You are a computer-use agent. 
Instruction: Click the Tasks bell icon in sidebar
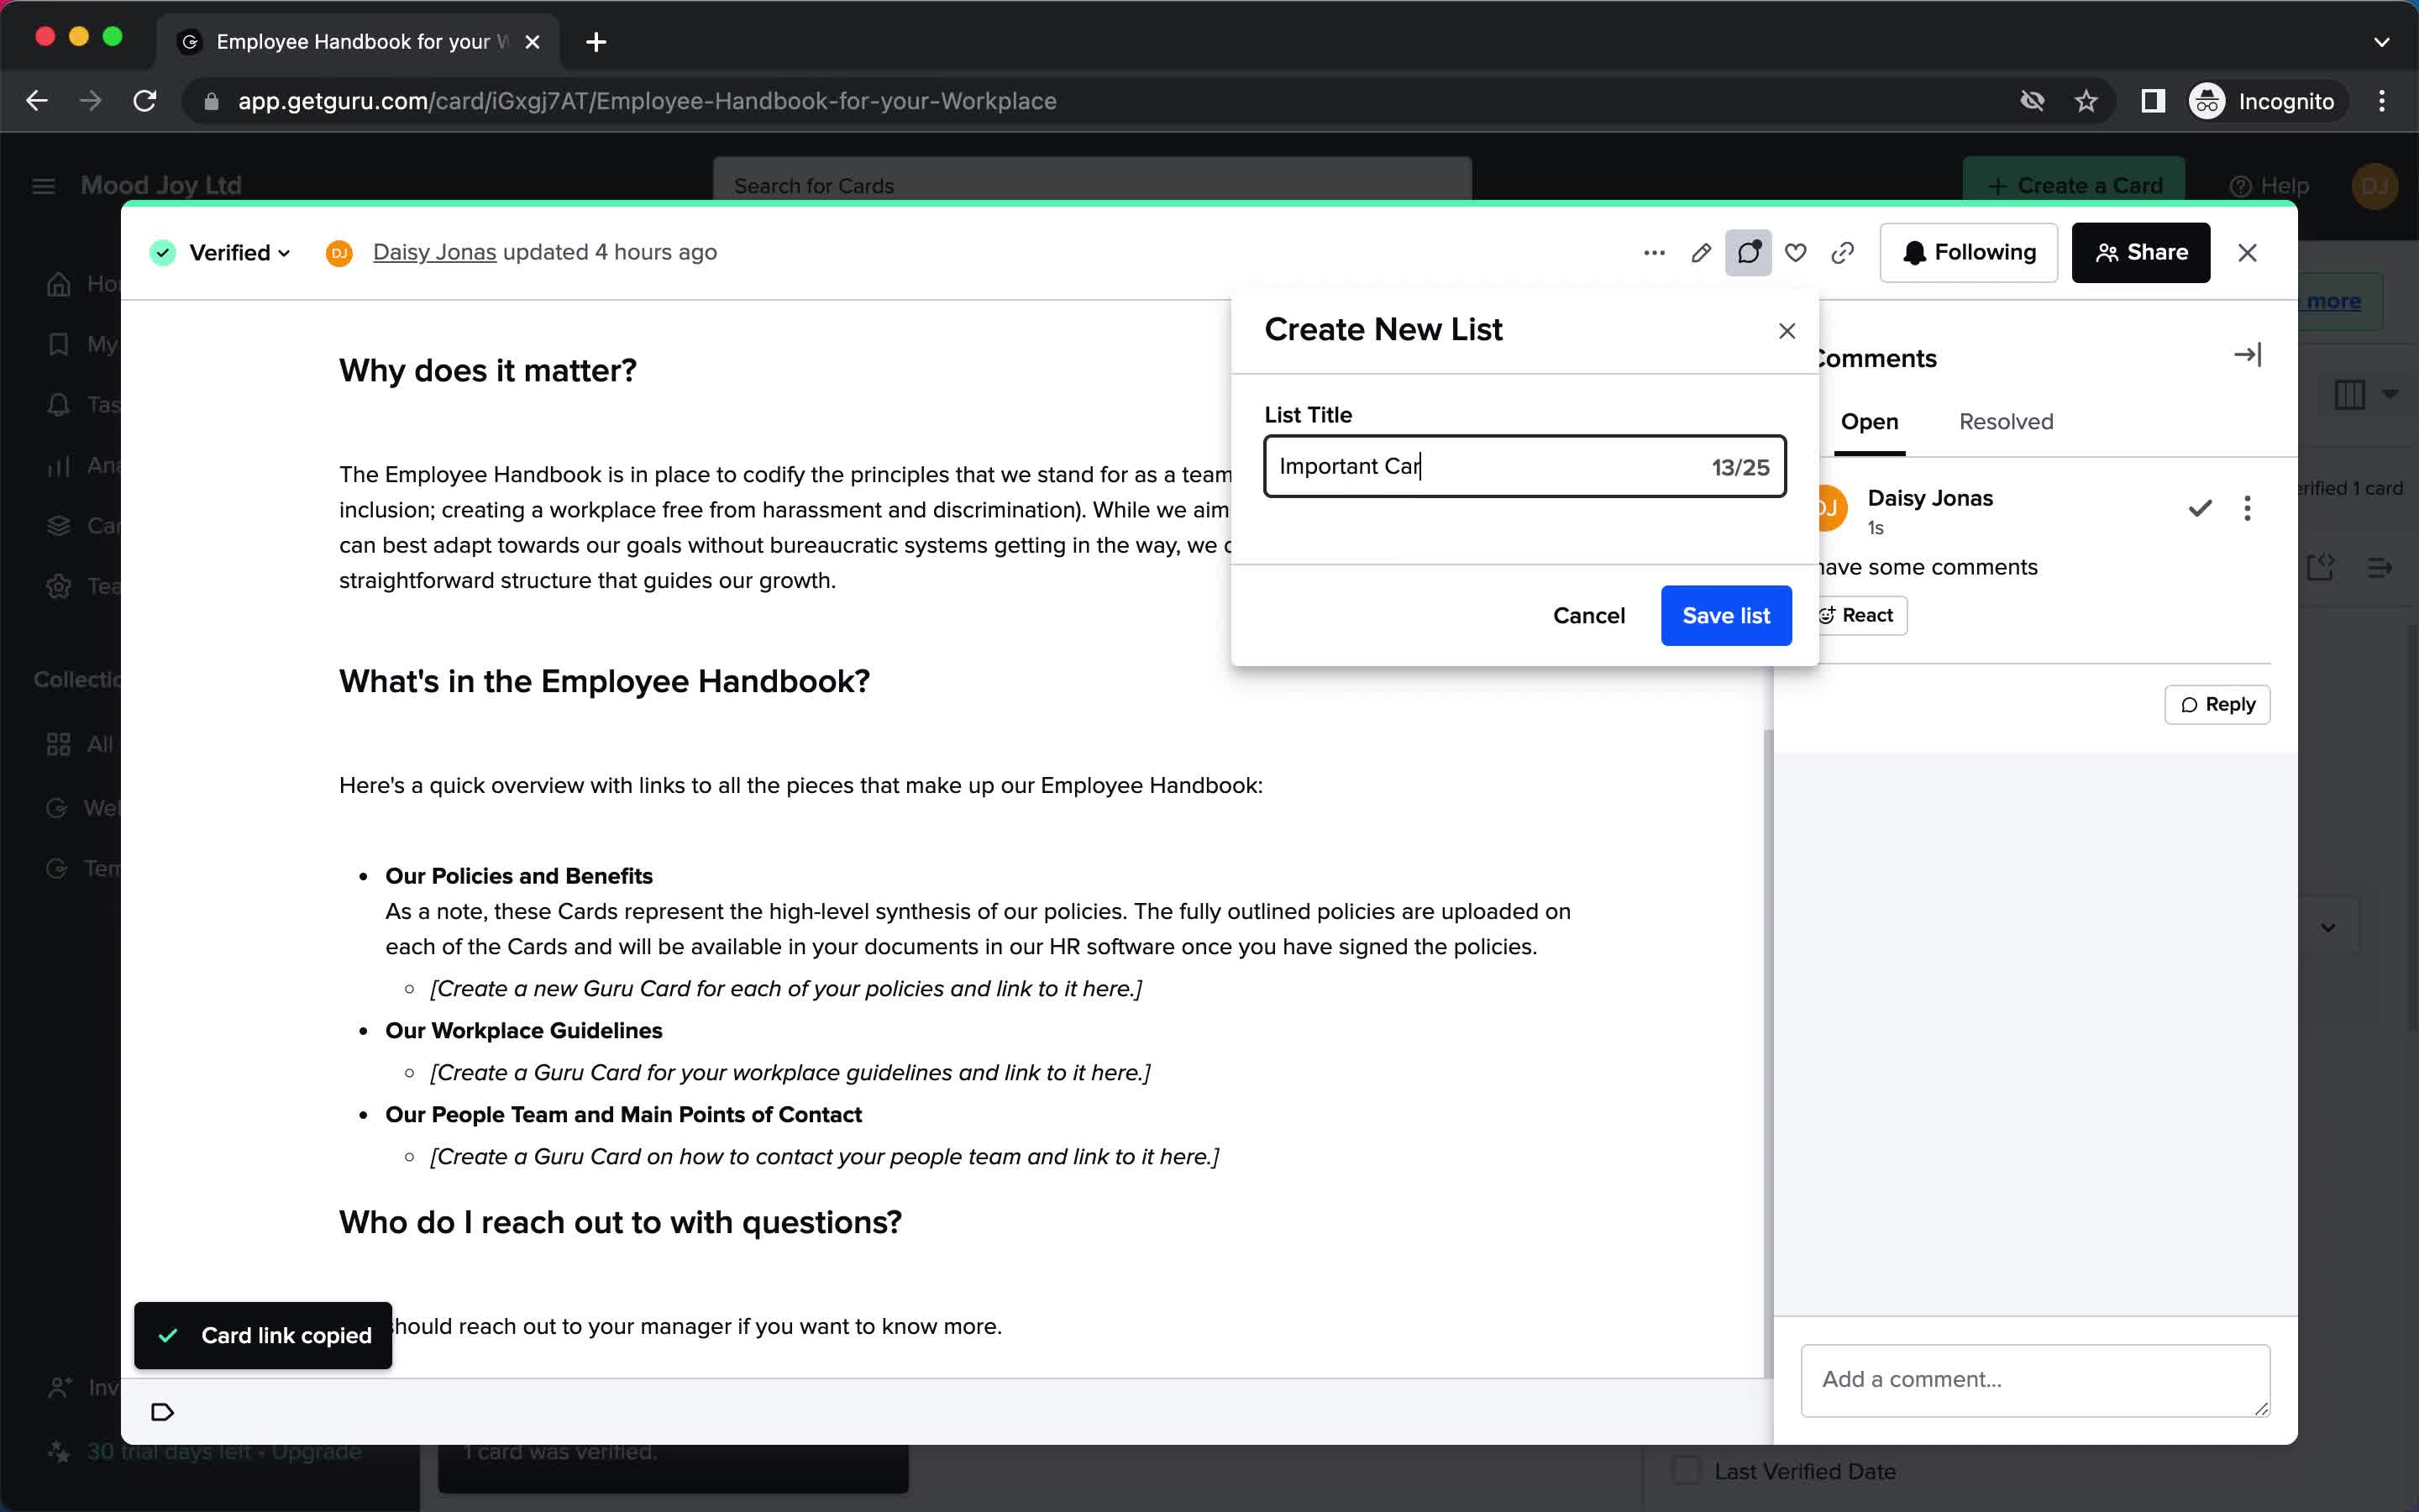[x=59, y=405]
